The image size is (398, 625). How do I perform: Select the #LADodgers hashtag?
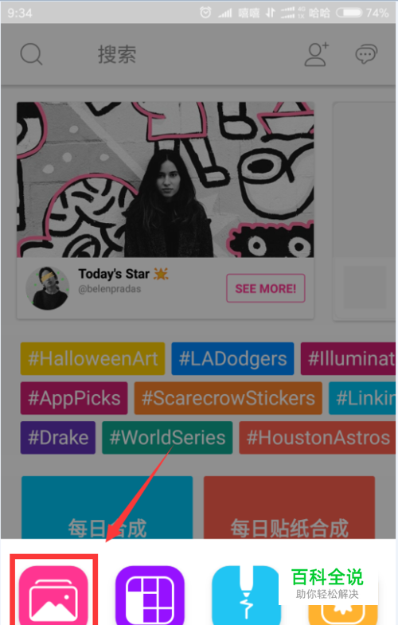pyautogui.click(x=232, y=359)
